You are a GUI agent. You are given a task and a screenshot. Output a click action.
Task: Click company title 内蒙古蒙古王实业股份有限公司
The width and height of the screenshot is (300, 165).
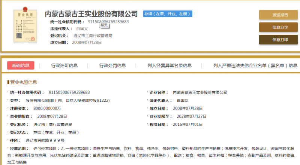(91, 14)
